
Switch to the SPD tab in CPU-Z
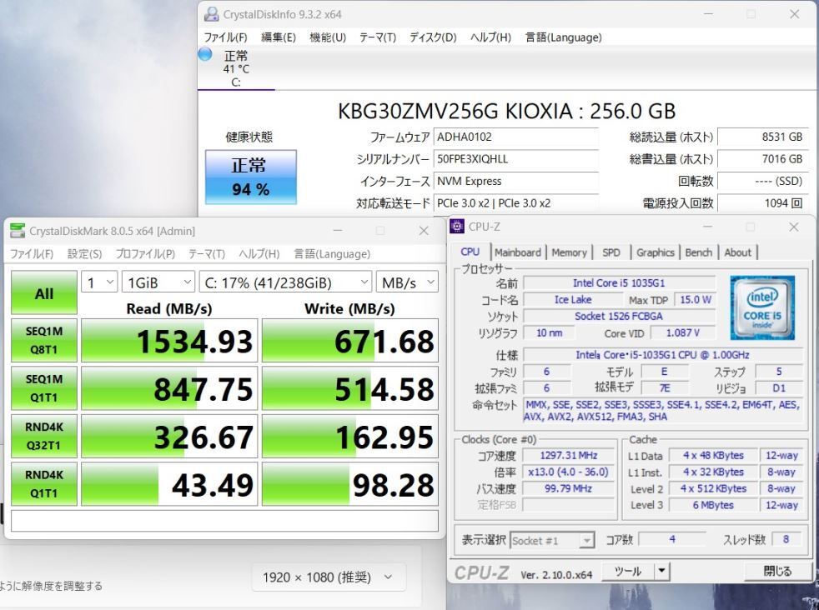(x=611, y=252)
